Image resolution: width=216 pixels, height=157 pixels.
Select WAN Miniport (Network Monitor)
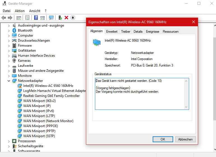click(x=48, y=121)
